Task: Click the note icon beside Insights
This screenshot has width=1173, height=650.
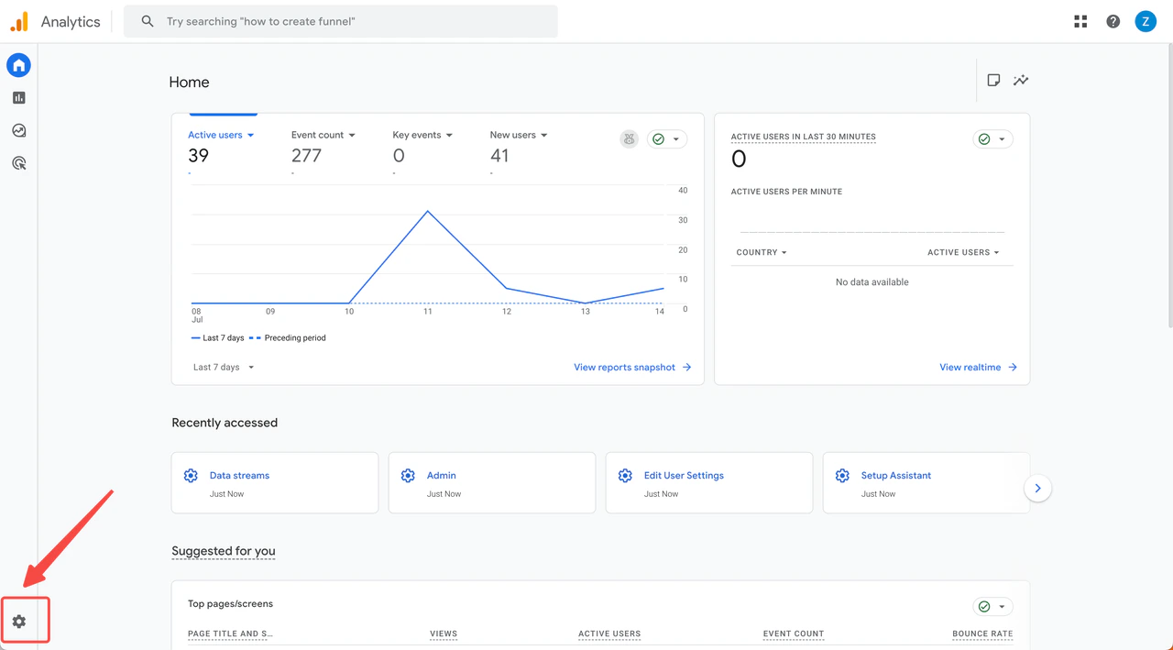Action: click(x=993, y=81)
